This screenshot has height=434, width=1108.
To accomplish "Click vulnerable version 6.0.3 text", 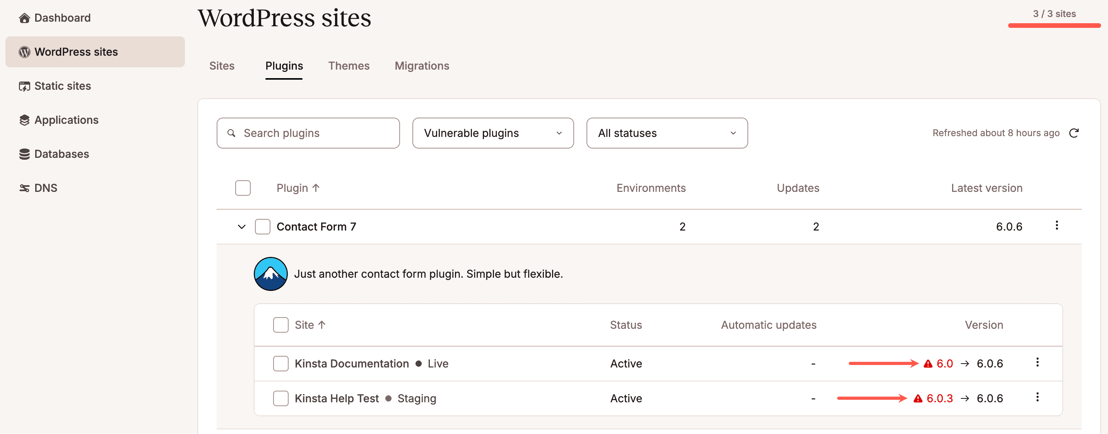I will point(939,398).
